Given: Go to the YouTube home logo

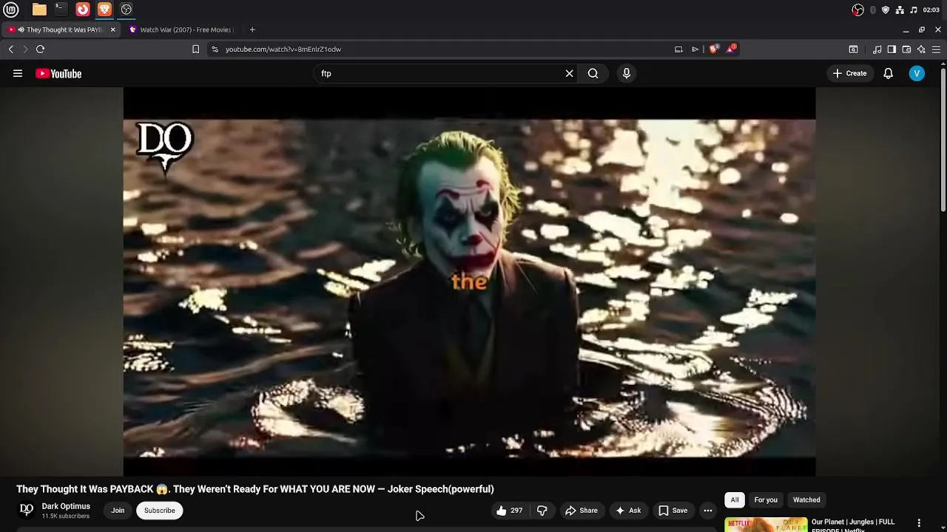Looking at the screenshot, I should click(58, 73).
